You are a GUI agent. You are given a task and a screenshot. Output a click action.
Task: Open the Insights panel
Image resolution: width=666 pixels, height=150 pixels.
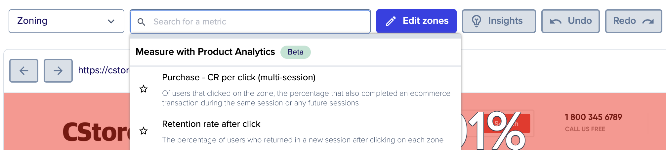click(499, 21)
